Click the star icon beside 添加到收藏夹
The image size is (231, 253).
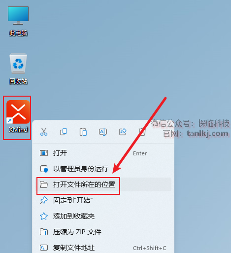coord(44,216)
